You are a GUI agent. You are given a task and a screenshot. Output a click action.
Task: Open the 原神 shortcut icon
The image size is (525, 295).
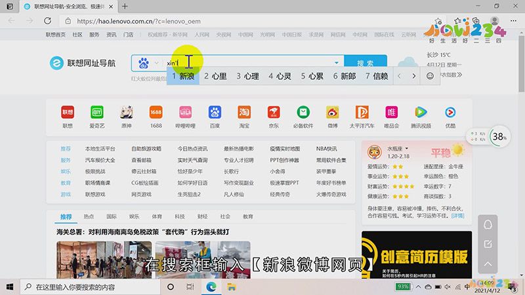point(127,112)
